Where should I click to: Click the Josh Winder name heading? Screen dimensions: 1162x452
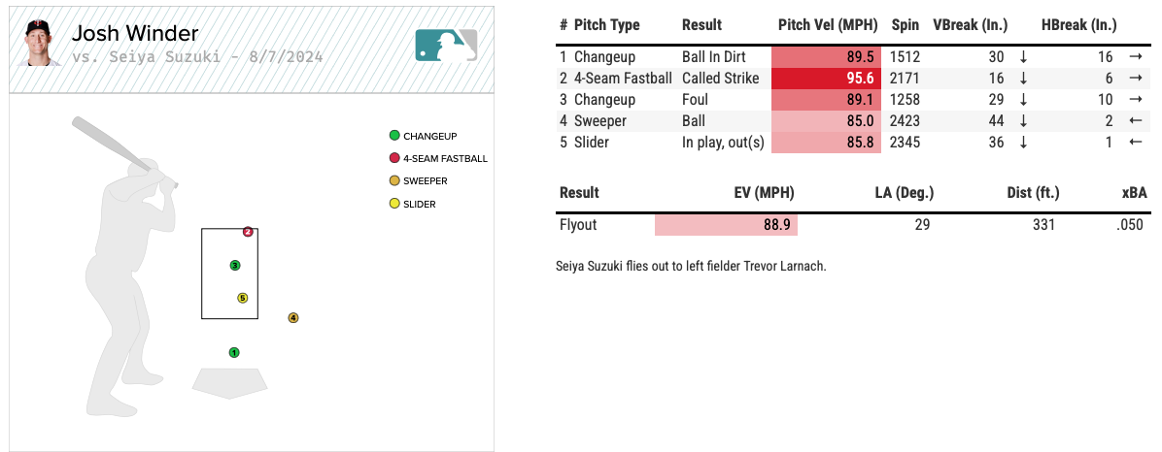click(135, 35)
